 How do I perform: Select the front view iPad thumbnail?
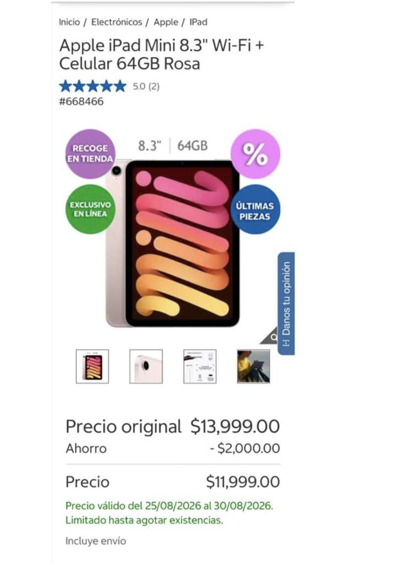92,366
